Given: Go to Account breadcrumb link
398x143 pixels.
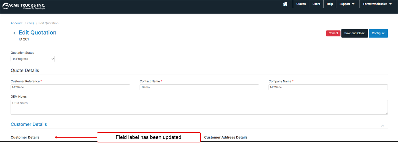Looking at the screenshot, I should coord(16,23).
